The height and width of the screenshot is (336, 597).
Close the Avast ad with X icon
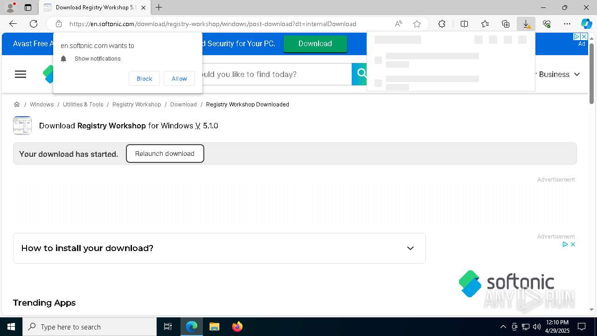click(583, 36)
